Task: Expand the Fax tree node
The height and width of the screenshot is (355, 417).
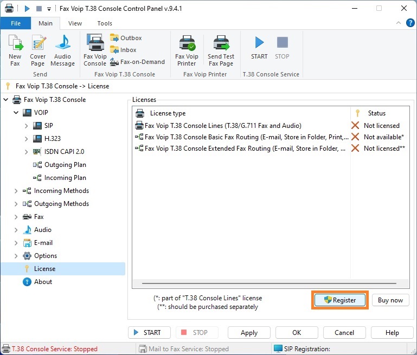Action: (x=16, y=217)
